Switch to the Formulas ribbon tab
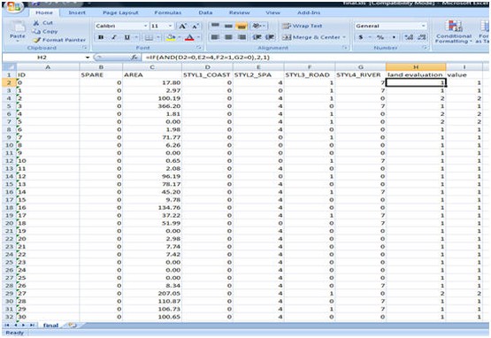The image size is (491, 338). pyautogui.click(x=168, y=12)
